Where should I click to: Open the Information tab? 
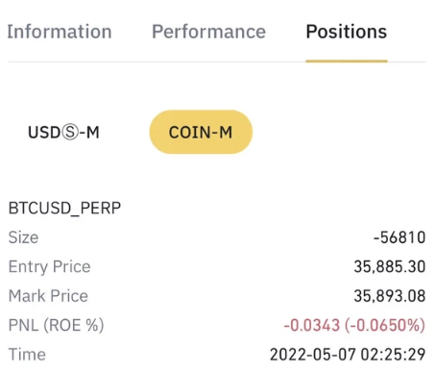tap(60, 32)
